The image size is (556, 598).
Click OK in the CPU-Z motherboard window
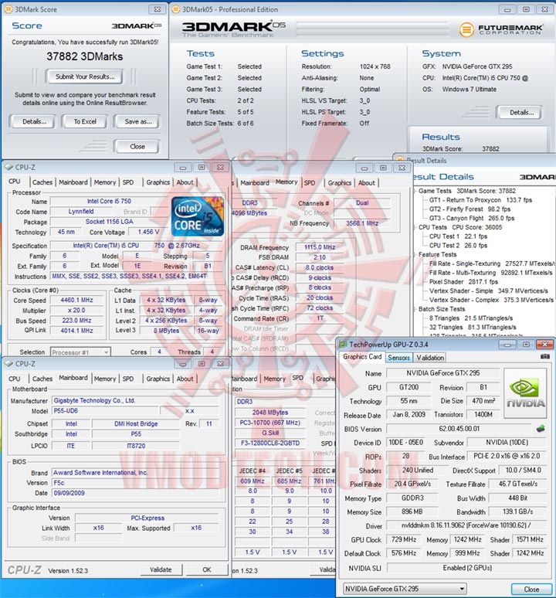(x=206, y=569)
